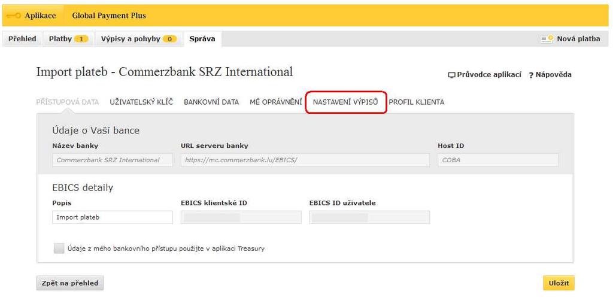Click the Host ID label
613x303 pixels.
pyautogui.click(x=451, y=146)
